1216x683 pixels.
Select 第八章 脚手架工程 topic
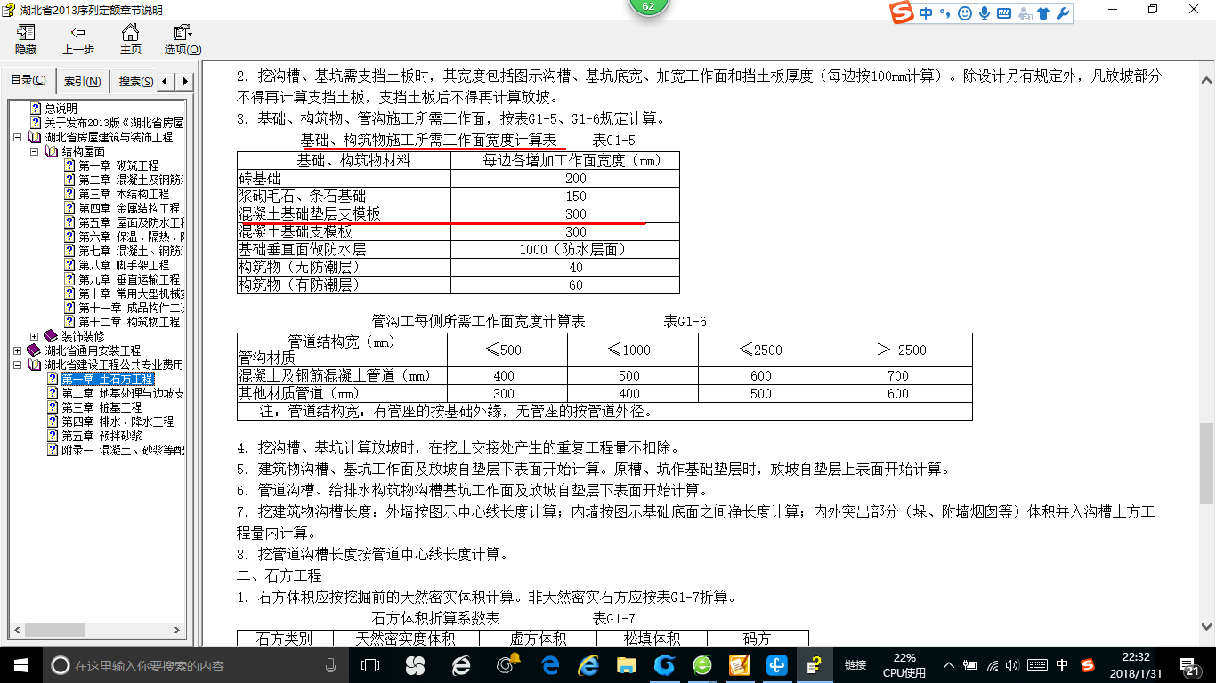[124, 265]
